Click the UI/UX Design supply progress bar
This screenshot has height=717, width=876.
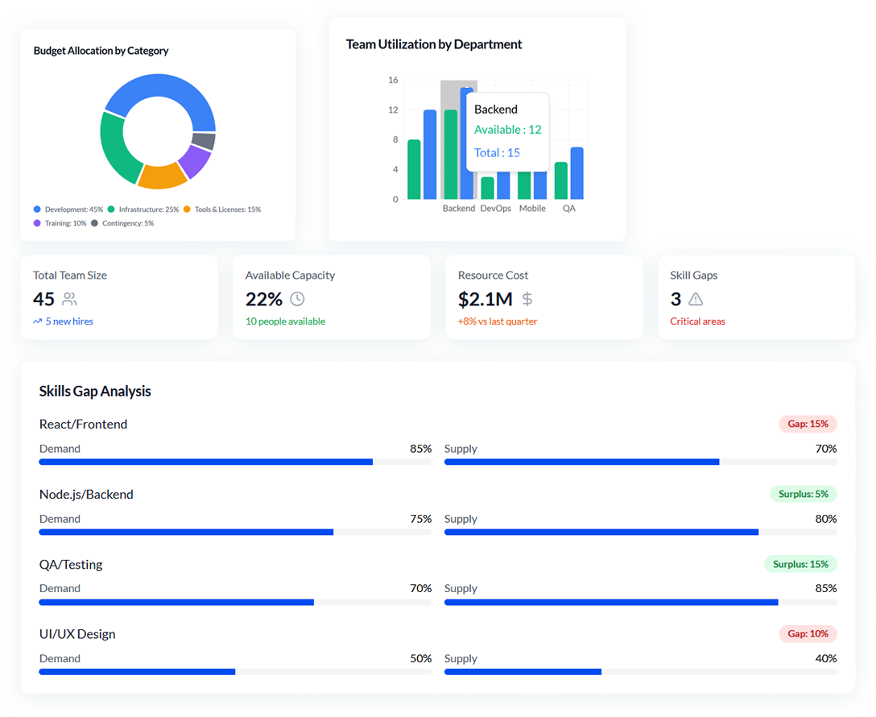tap(640, 672)
